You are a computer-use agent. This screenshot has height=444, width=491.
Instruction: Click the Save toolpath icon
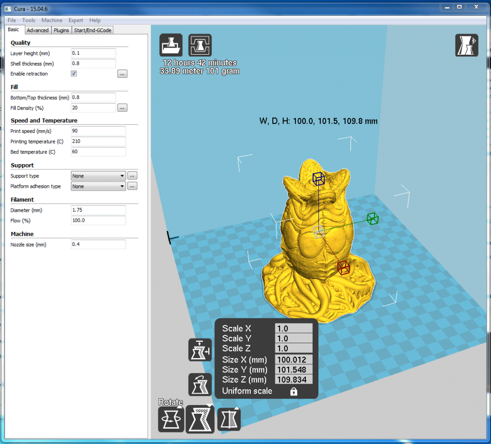200,46
